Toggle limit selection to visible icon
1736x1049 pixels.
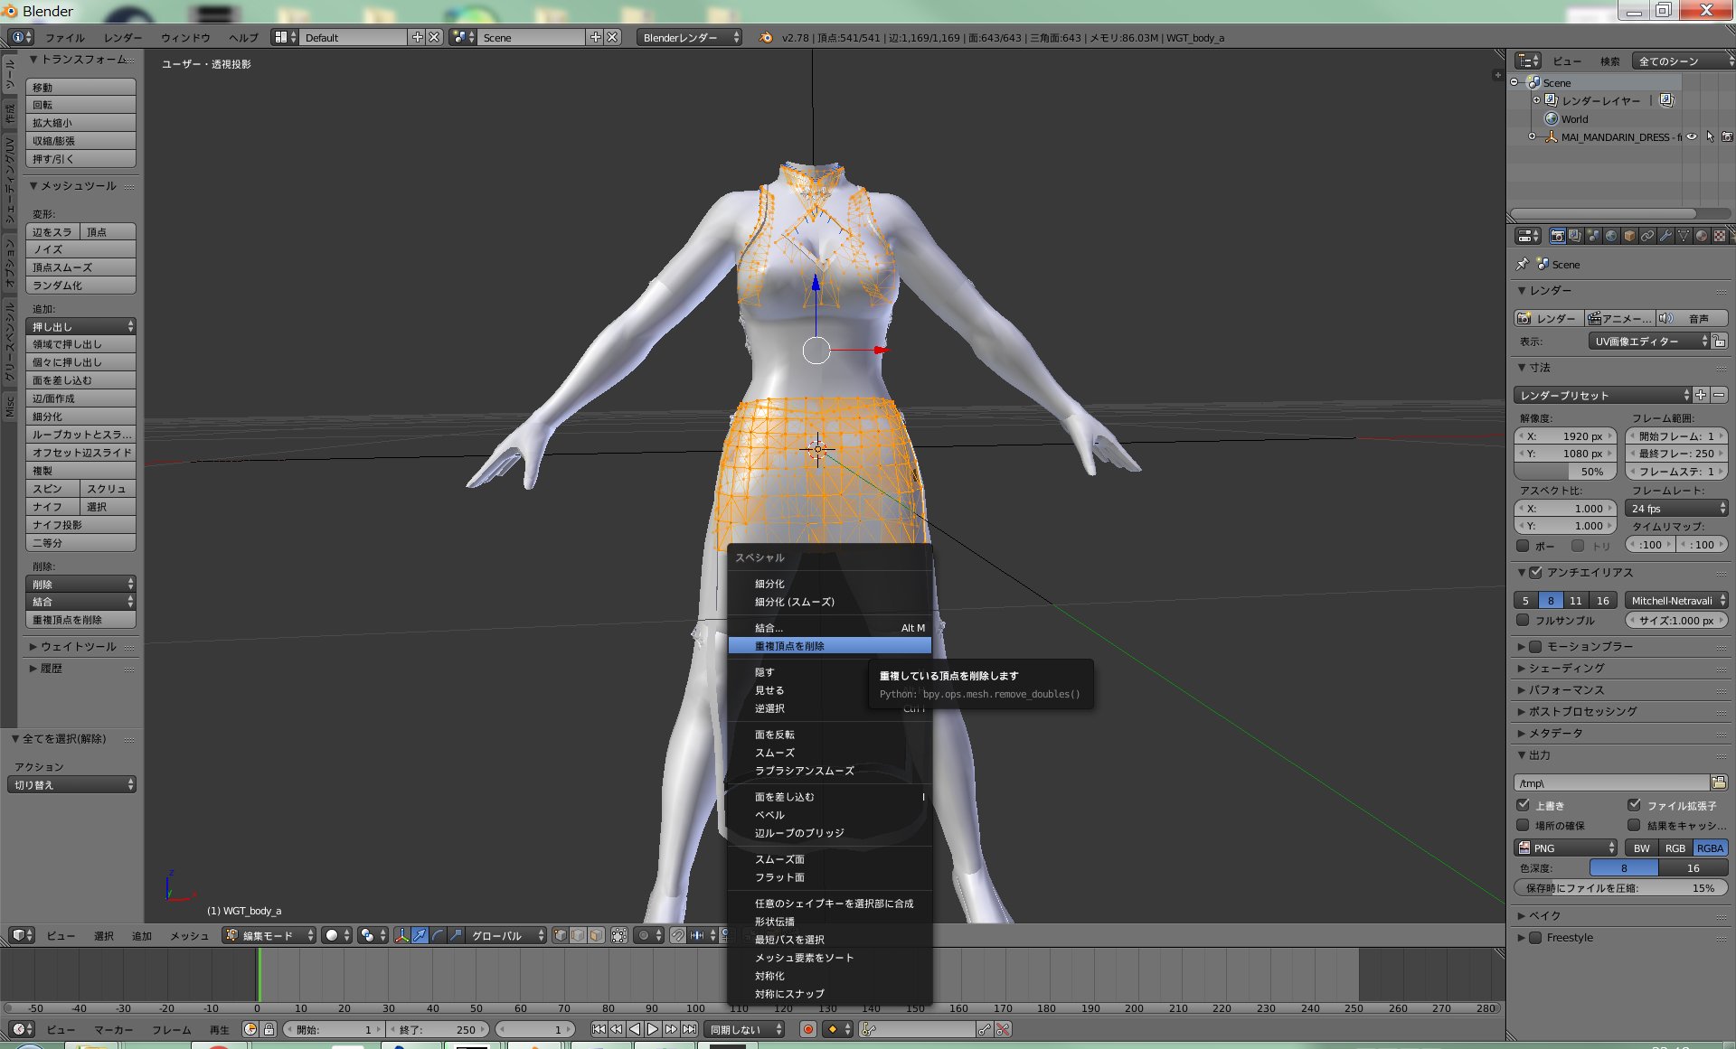click(x=618, y=935)
